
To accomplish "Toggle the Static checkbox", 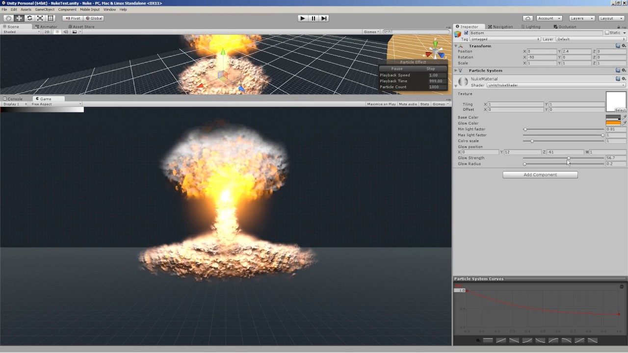I will pos(607,33).
